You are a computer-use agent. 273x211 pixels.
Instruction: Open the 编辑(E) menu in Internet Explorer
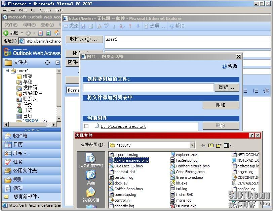(29, 25)
